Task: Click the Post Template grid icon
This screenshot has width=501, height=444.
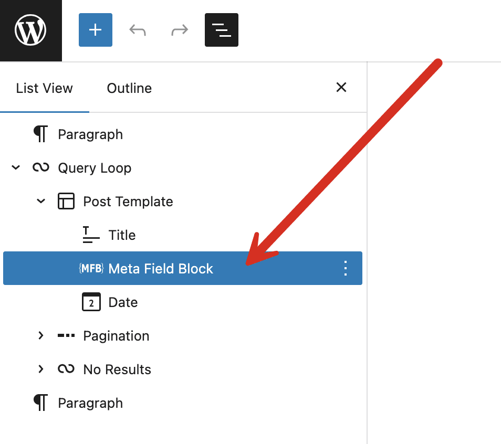Action: [66, 201]
